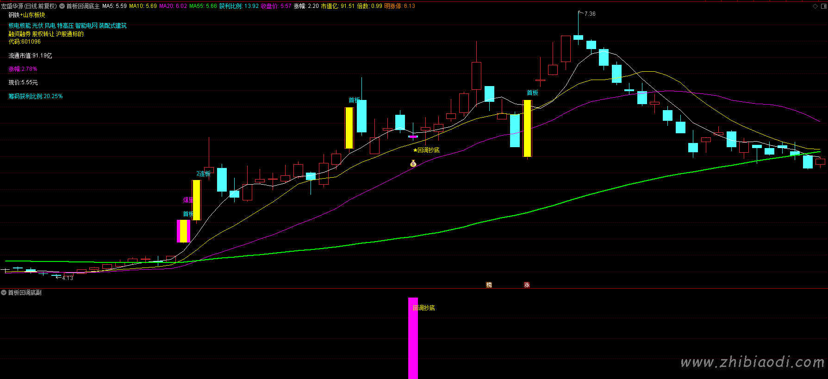Click the magenta-yellow first 首板 candle
828x379 pixels.
point(184,231)
